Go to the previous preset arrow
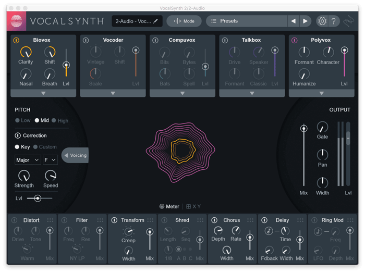 click(x=293, y=21)
